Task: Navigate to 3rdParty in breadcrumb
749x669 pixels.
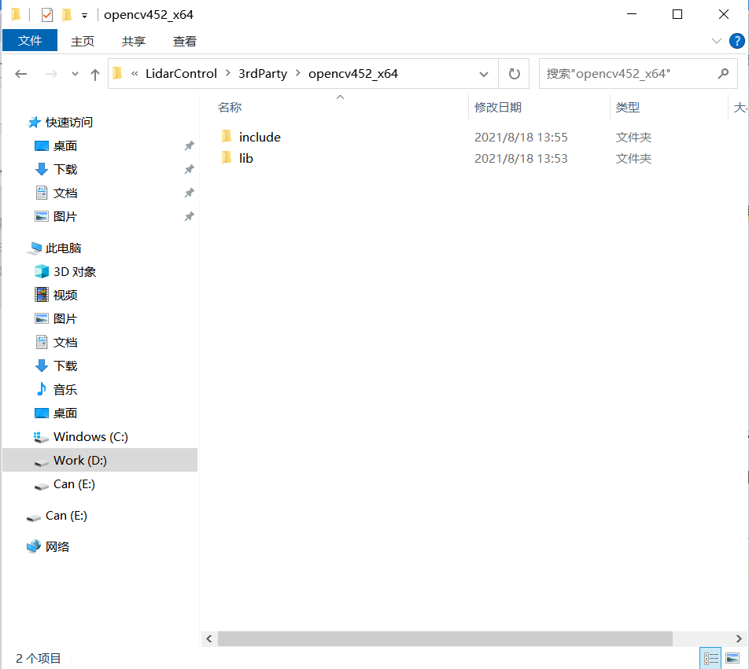Action: click(x=263, y=73)
